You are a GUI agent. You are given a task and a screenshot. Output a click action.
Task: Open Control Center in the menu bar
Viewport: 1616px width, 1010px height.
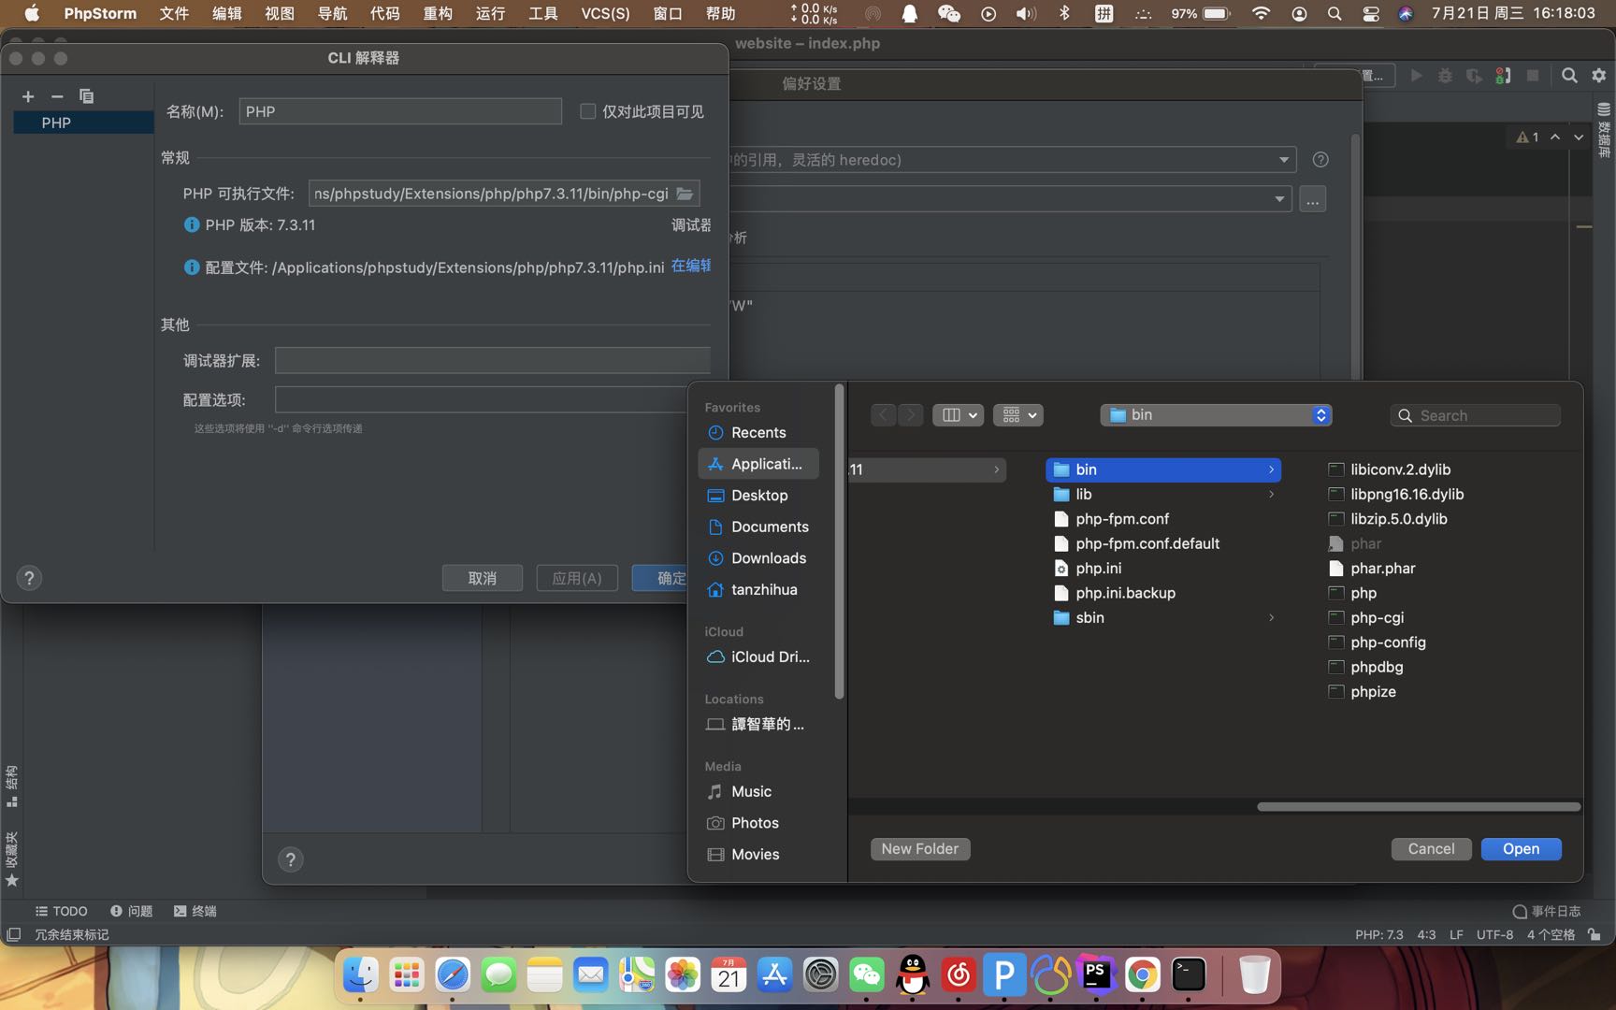1371,14
